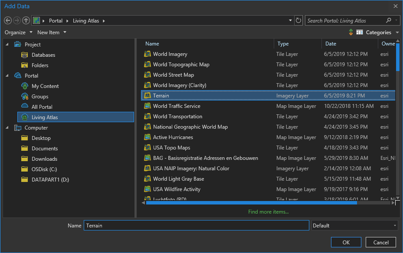Image resolution: width=403 pixels, height=253 pixels.
Task: Select Groups in the Portal tree
Action: pos(40,97)
